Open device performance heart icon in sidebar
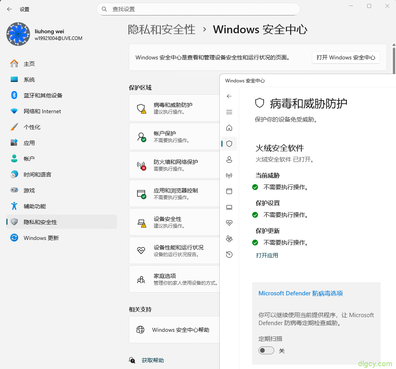396x369 pixels. 229,223
